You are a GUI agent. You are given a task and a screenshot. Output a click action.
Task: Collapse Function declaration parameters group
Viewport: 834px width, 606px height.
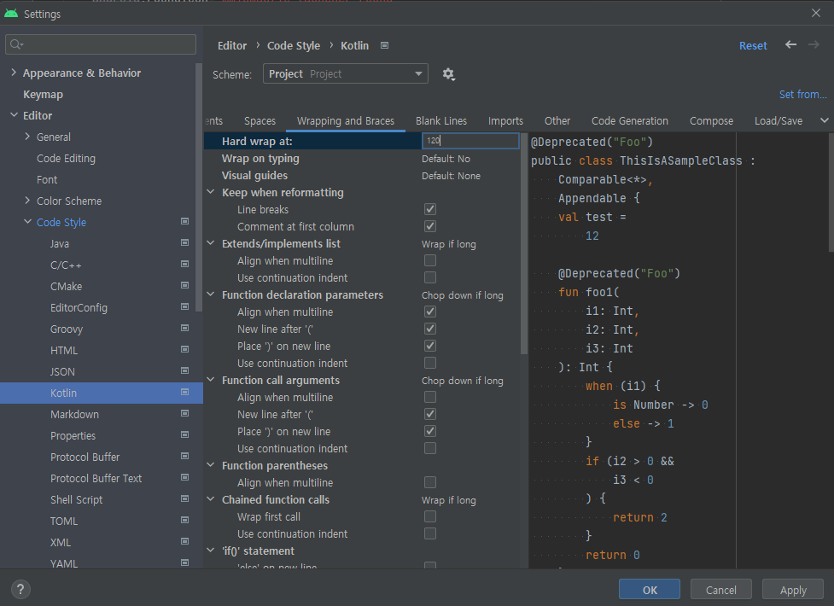point(211,294)
